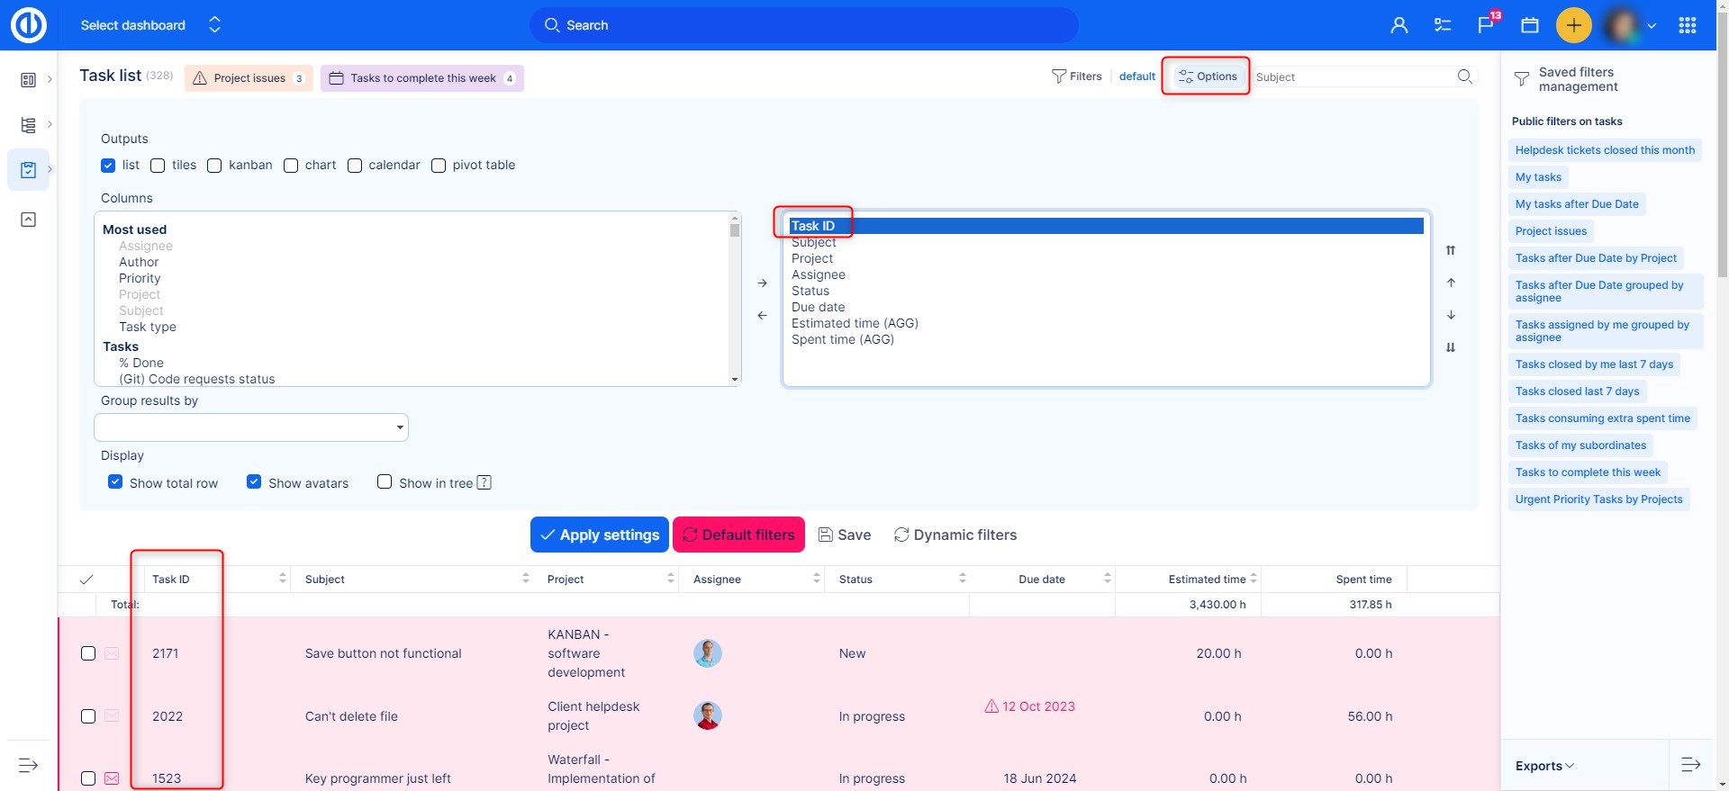
Task: Click the checklist icon in top bar
Action: click(1443, 25)
